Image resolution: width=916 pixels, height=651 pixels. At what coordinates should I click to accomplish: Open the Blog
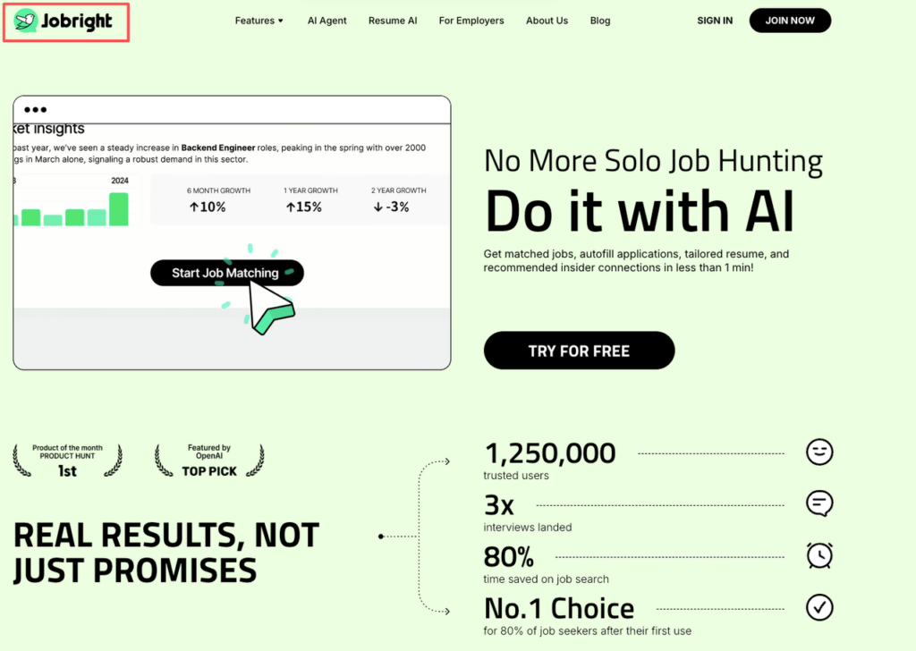[599, 20]
